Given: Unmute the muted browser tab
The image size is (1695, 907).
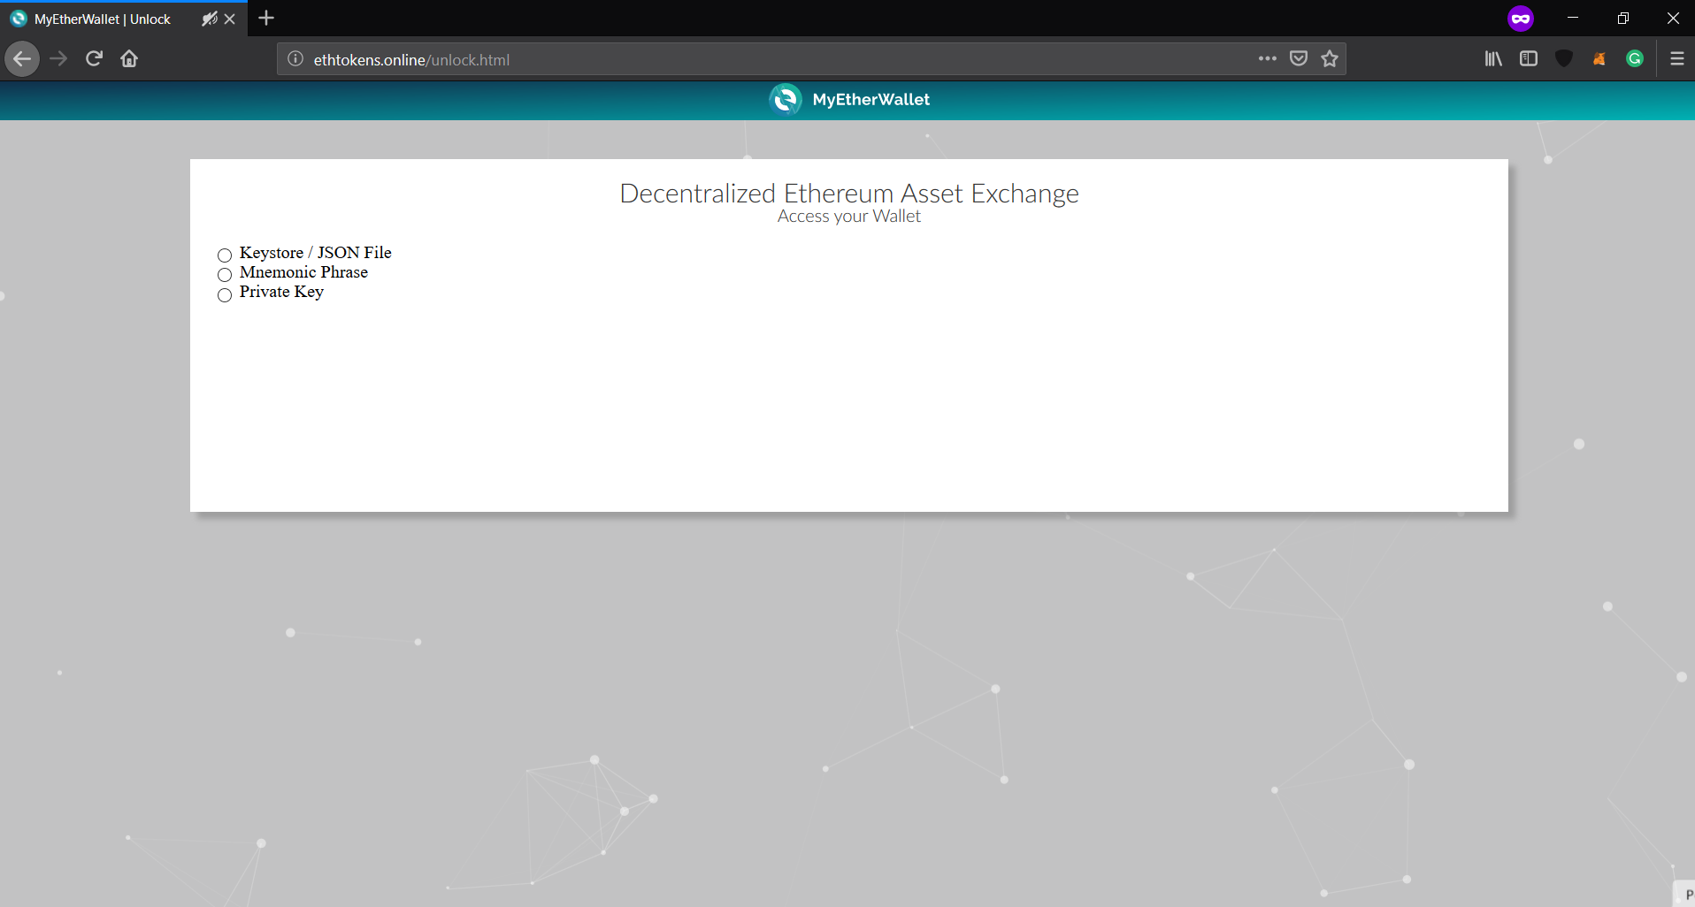Looking at the screenshot, I should (x=209, y=18).
